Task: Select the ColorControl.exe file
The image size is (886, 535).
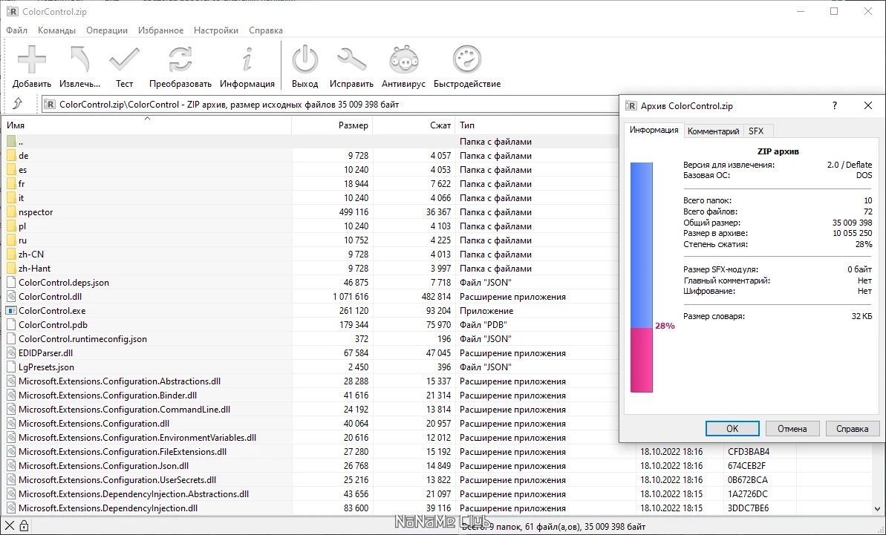Action: 52,311
